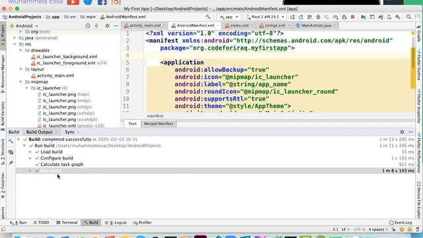Click the UTF-8 encoding in status bar
423x238 pixels.
pyautogui.click(x=359, y=229)
